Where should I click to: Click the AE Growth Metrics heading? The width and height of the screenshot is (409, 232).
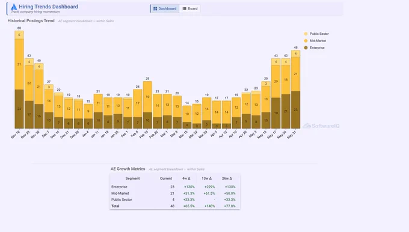pos(128,169)
